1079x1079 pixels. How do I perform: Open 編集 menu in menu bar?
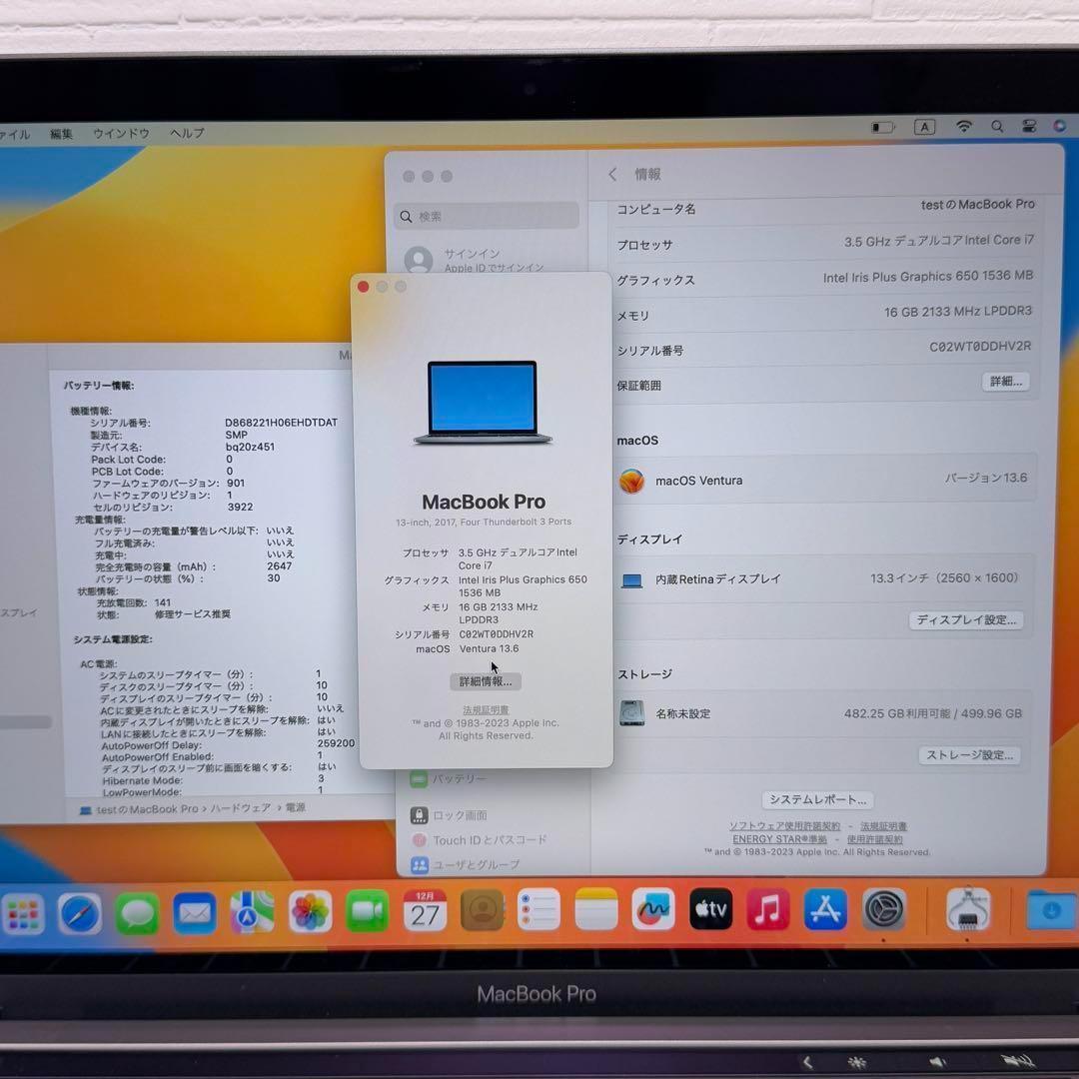(x=61, y=134)
